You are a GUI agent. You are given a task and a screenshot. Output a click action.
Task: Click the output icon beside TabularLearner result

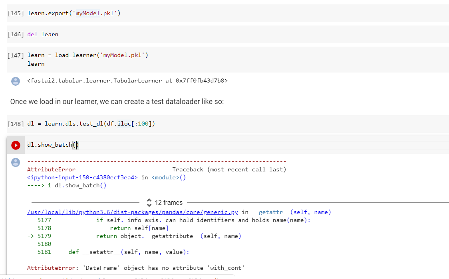pyautogui.click(x=16, y=81)
